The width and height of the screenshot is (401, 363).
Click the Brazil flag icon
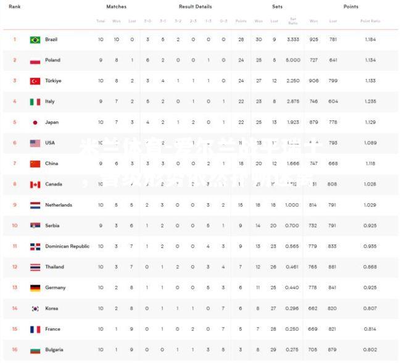click(35, 40)
